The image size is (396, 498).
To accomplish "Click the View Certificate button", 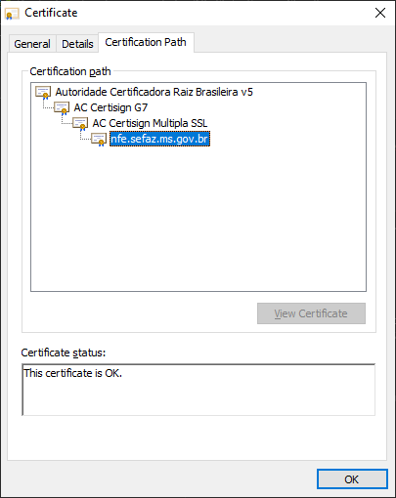I will (x=311, y=313).
